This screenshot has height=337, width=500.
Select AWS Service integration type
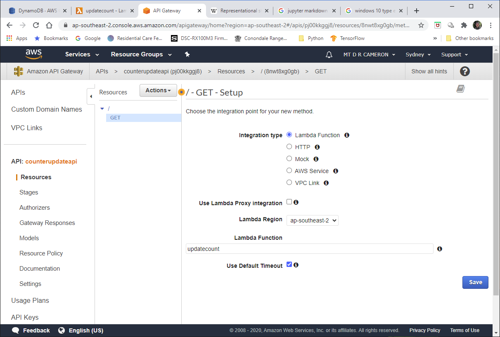click(x=289, y=171)
